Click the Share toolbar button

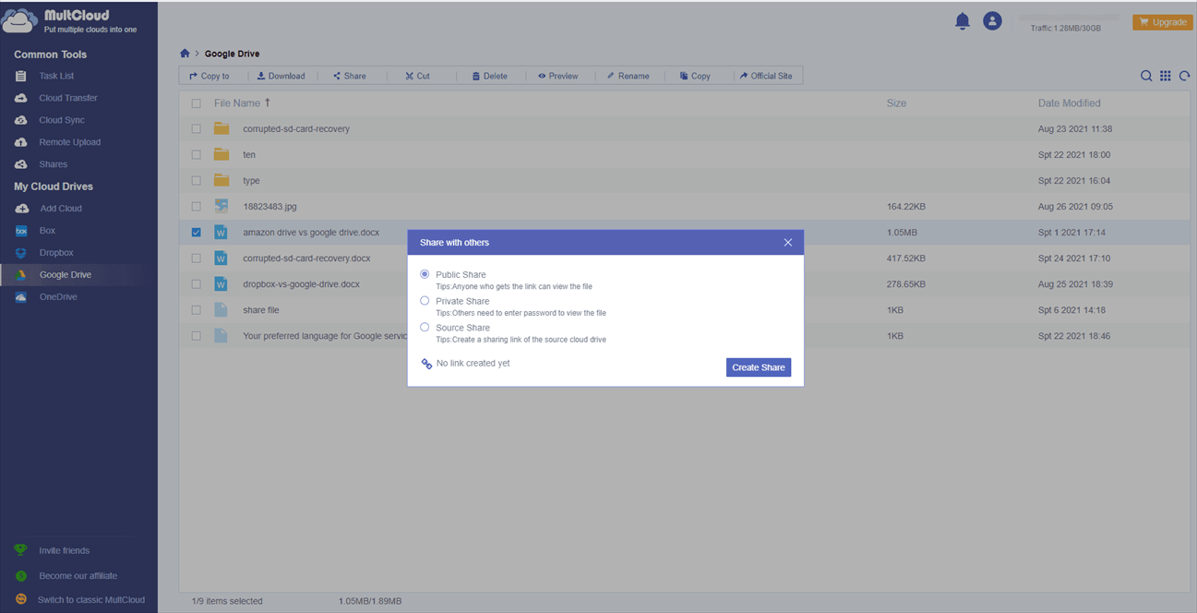[350, 76]
